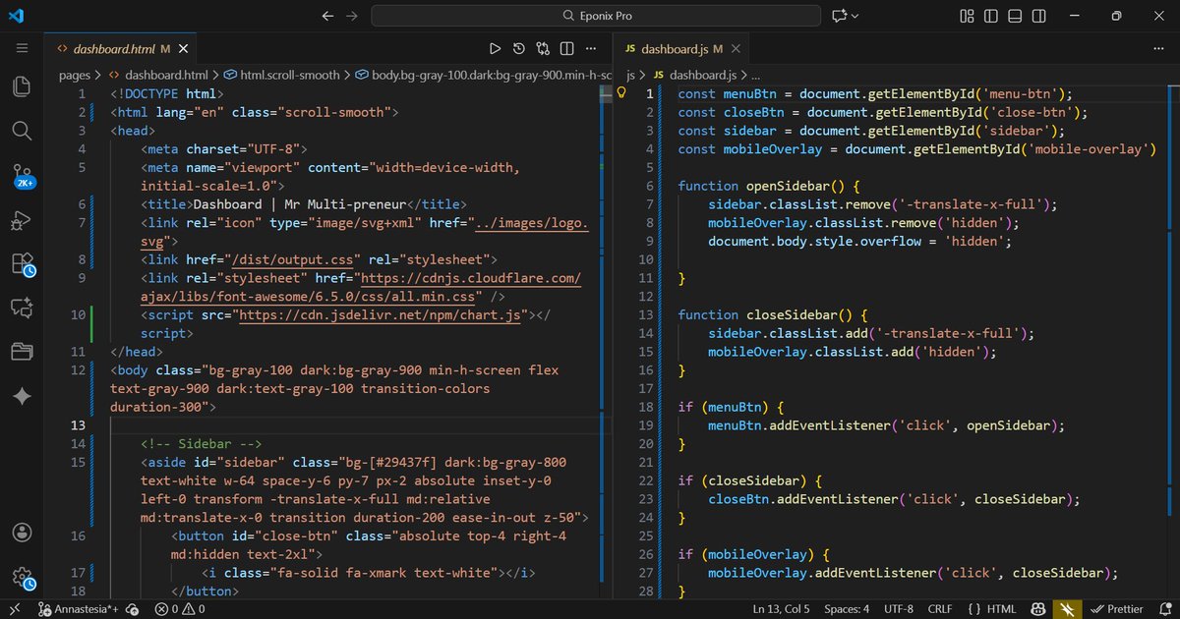
Task: Open the four-point star AI assistant view
Action: point(22,395)
